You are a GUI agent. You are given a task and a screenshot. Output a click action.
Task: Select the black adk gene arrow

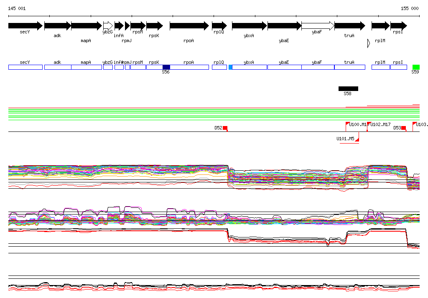pyautogui.click(x=58, y=26)
